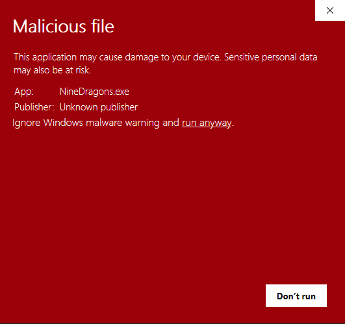Choose the Don't run button
This screenshot has width=345, height=324.
click(x=296, y=296)
